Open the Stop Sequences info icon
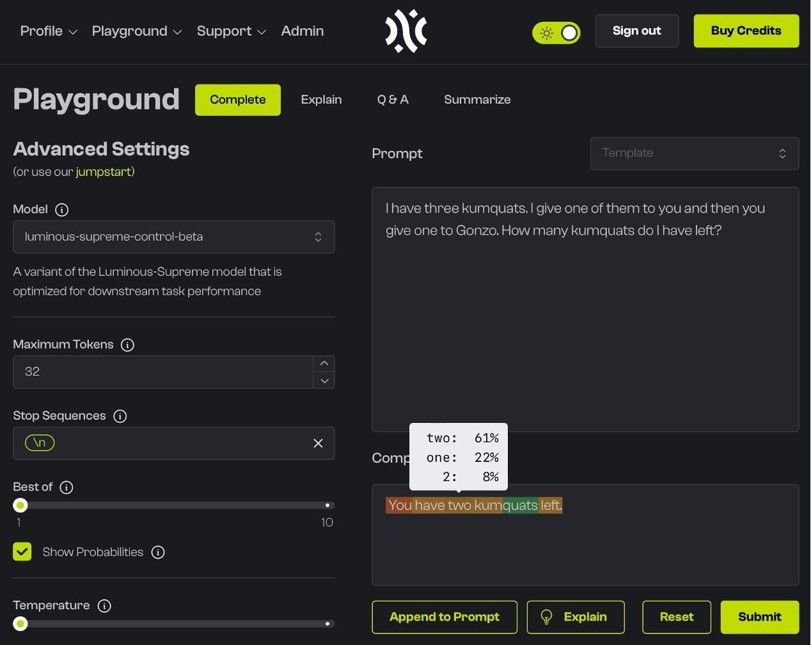Screen dimensions: 811x645 120,416
